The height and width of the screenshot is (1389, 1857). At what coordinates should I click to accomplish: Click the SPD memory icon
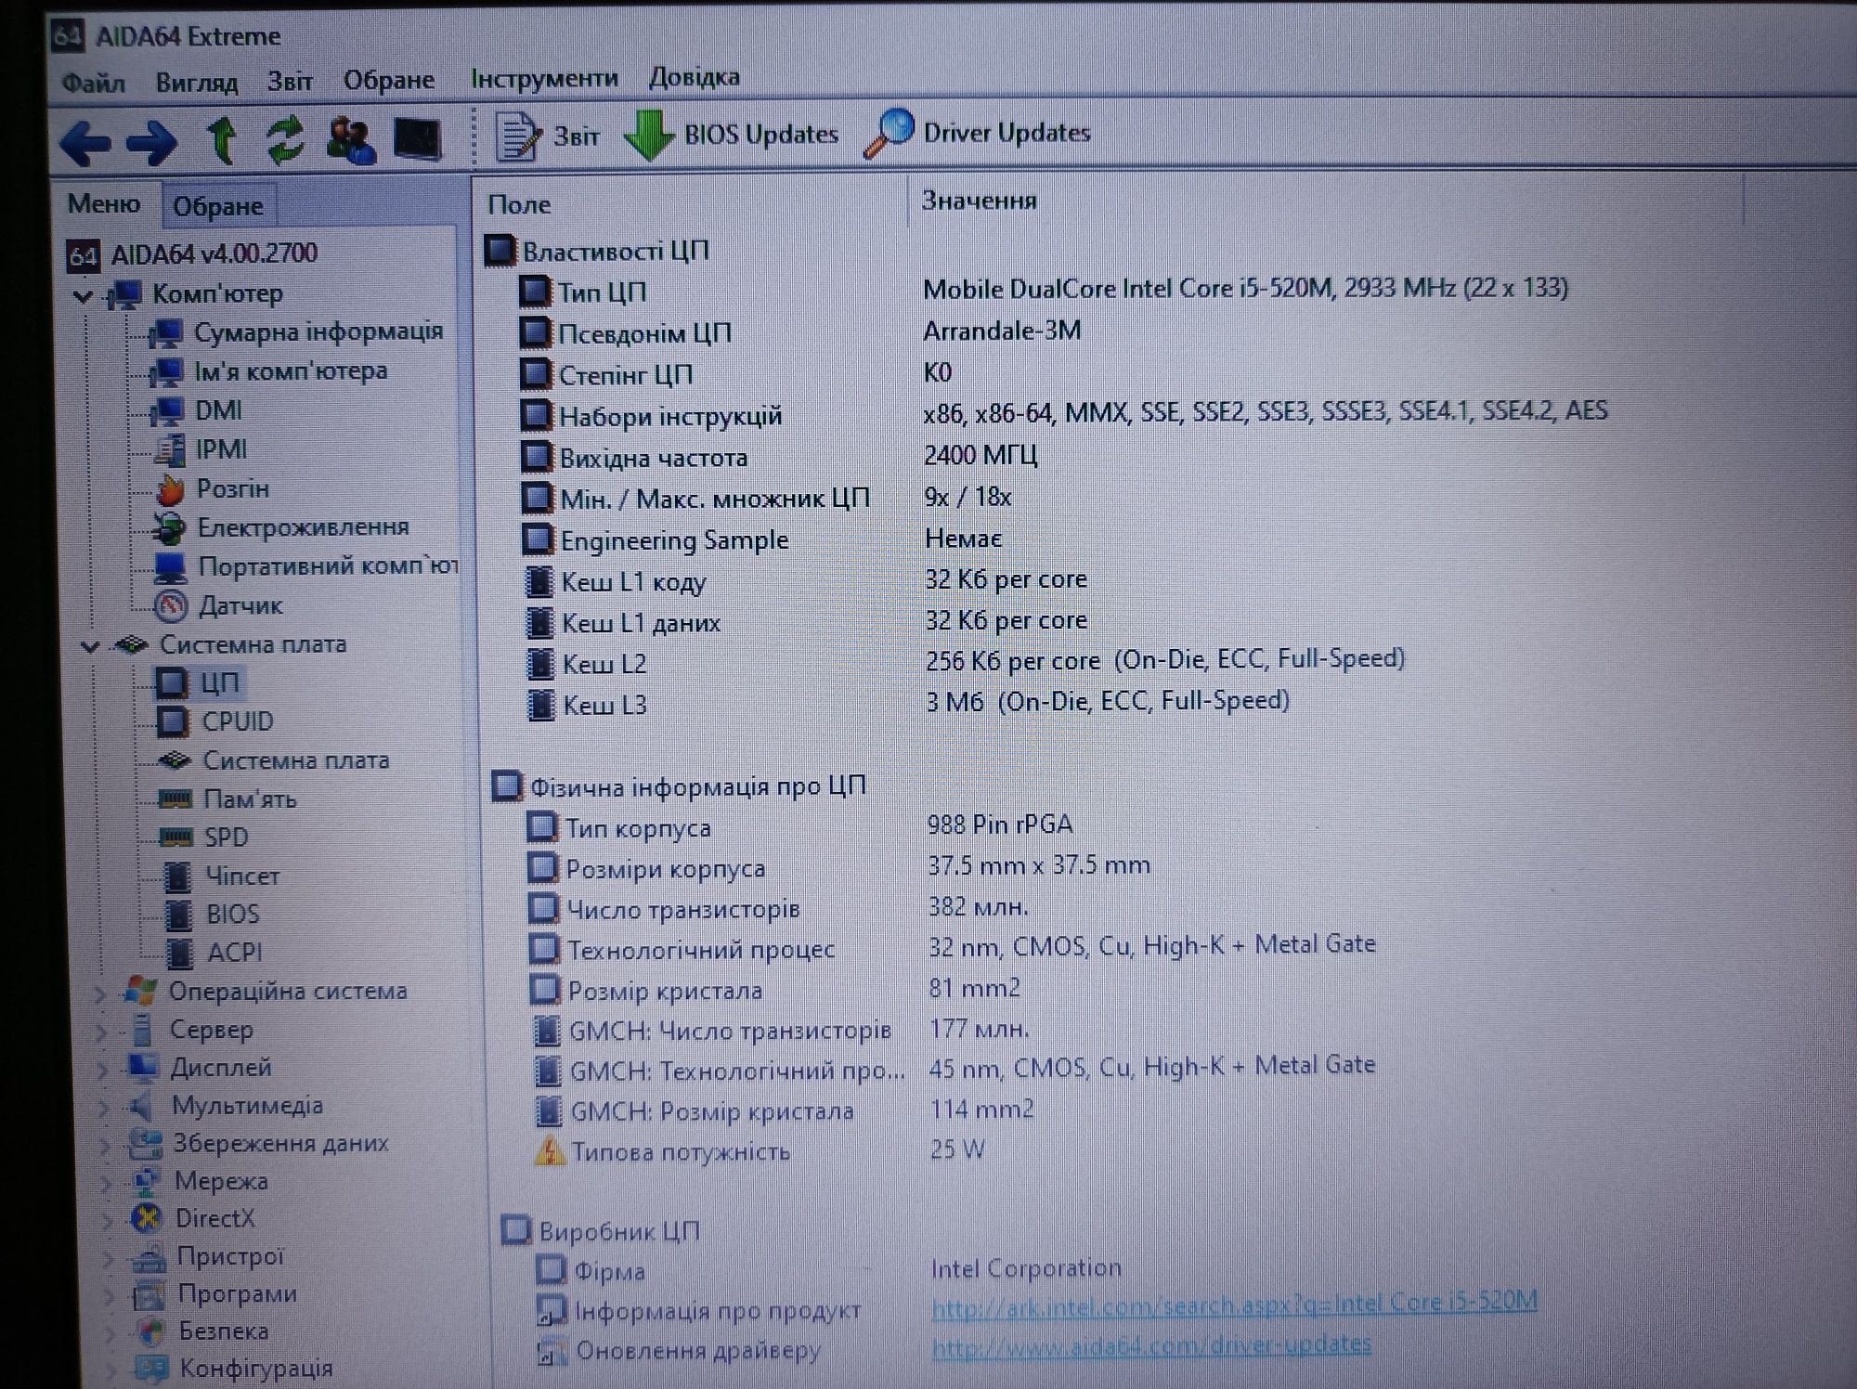pyautogui.click(x=175, y=837)
